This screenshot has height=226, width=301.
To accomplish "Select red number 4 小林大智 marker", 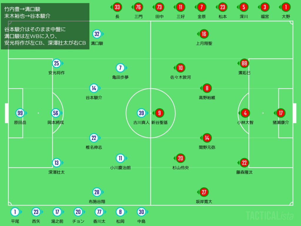I will click(245, 113).
